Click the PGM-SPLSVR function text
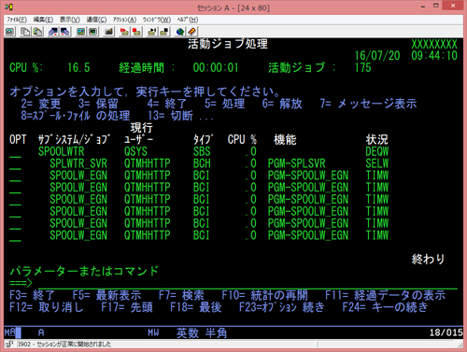 pyautogui.click(x=296, y=163)
